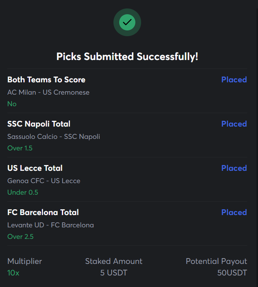Click the Over 1.5 selection

[20, 148]
